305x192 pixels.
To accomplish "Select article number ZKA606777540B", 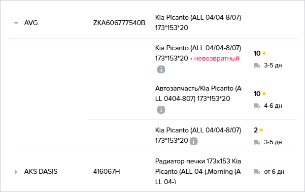I will click(x=119, y=23).
